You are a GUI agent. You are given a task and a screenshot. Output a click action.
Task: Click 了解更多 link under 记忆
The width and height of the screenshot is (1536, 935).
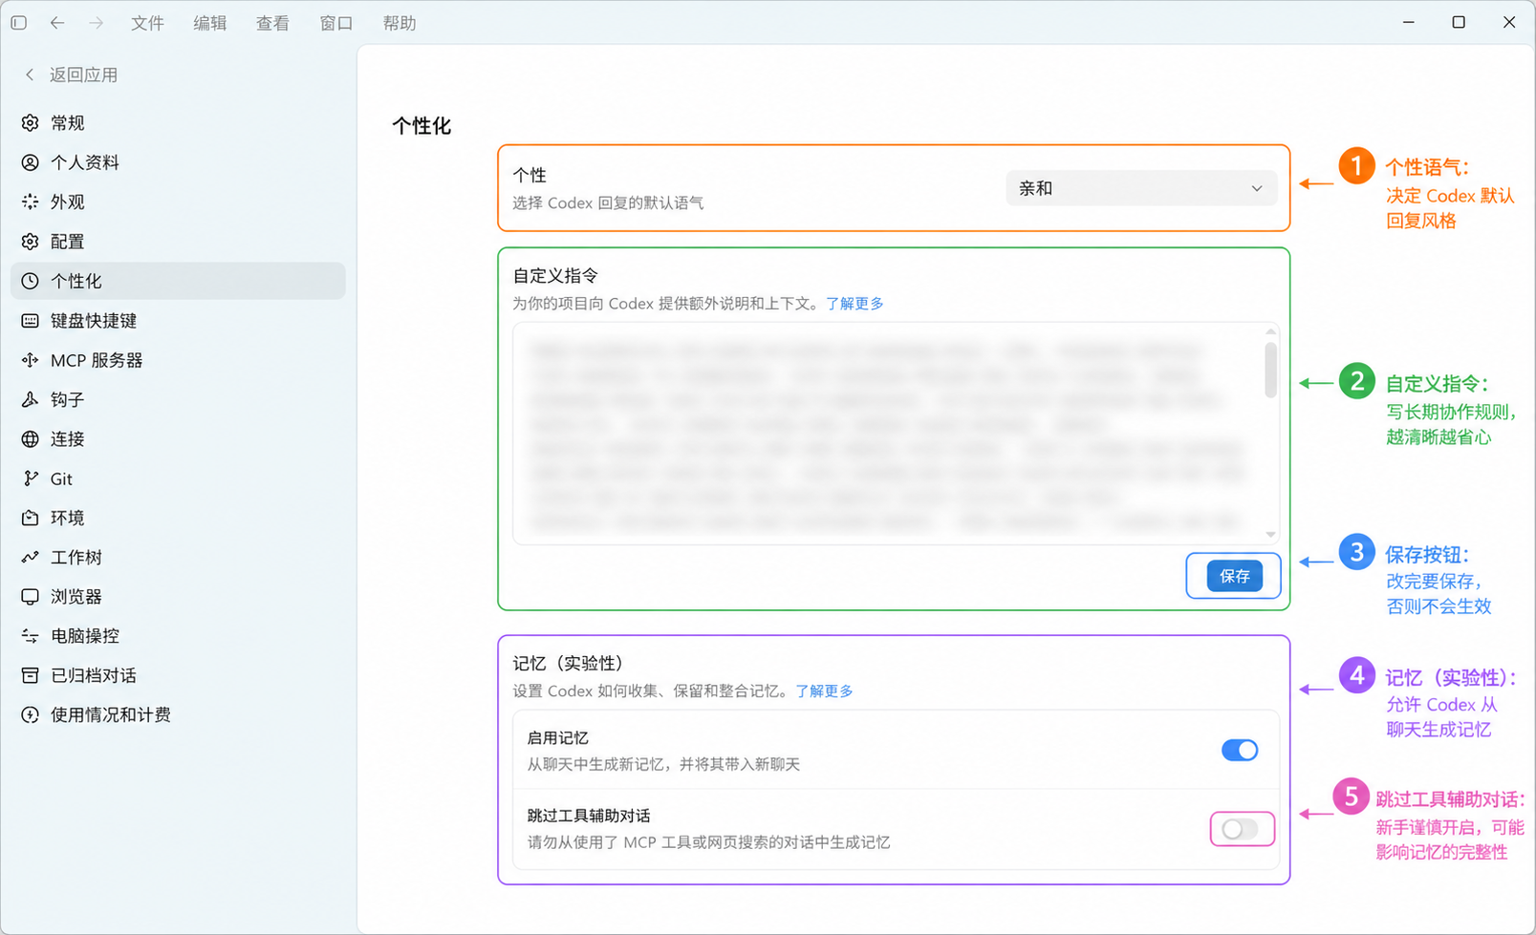tap(824, 691)
